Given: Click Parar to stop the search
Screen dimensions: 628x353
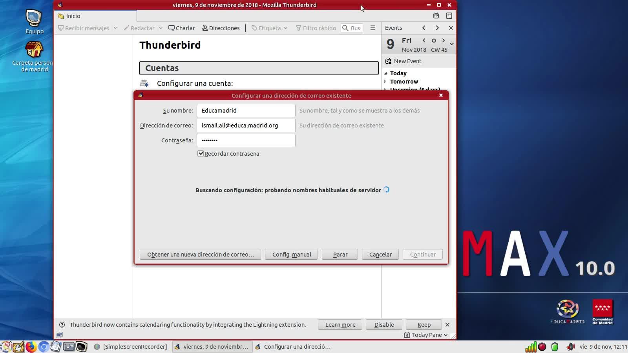Looking at the screenshot, I should 340,255.
